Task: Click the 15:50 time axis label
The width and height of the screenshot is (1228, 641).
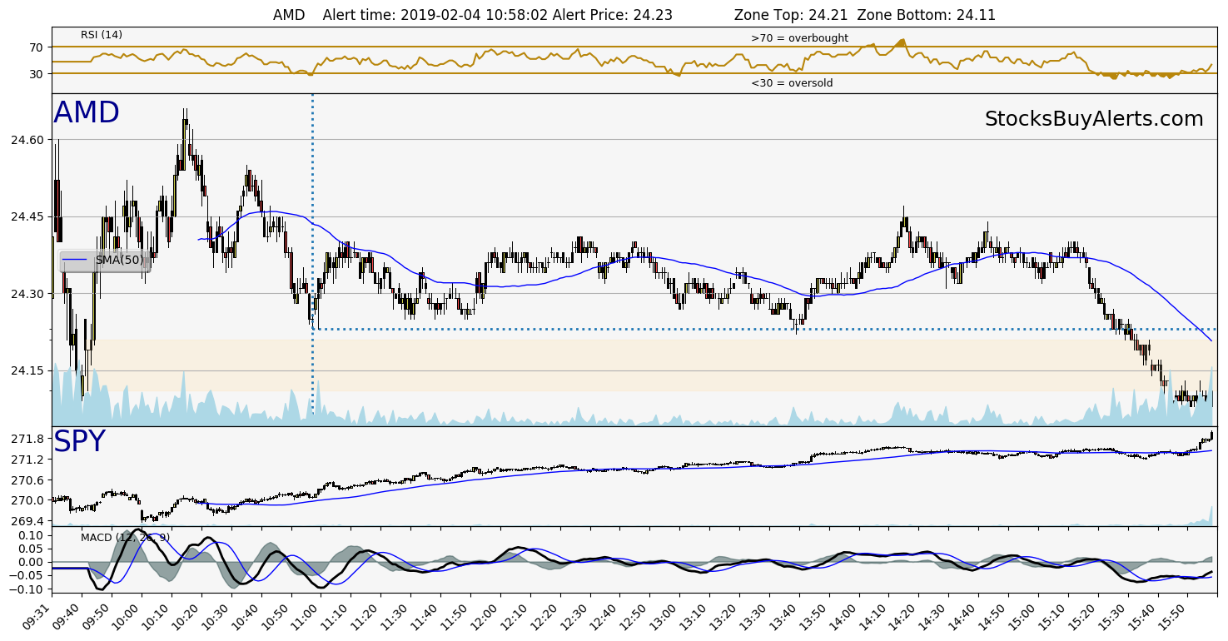Action: pos(1171,616)
